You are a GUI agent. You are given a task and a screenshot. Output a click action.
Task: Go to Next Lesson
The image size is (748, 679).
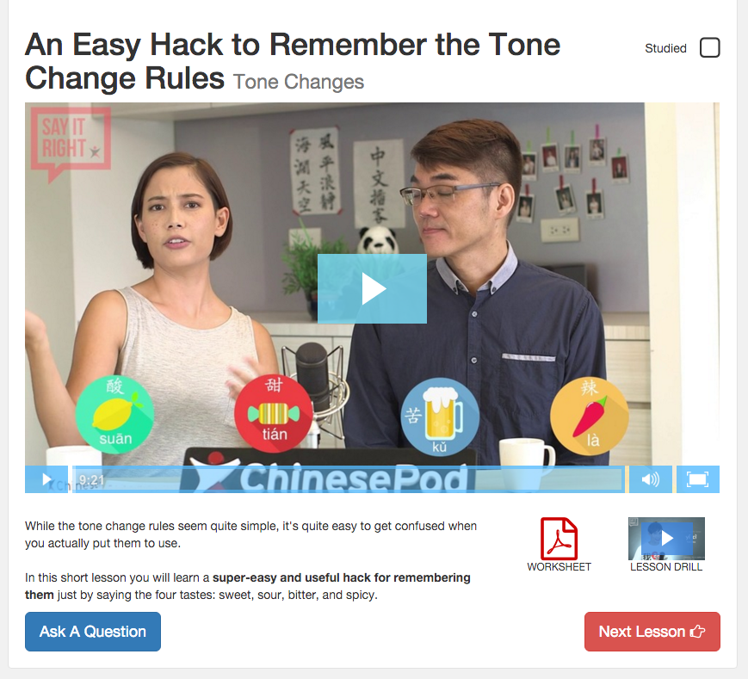(652, 632)
